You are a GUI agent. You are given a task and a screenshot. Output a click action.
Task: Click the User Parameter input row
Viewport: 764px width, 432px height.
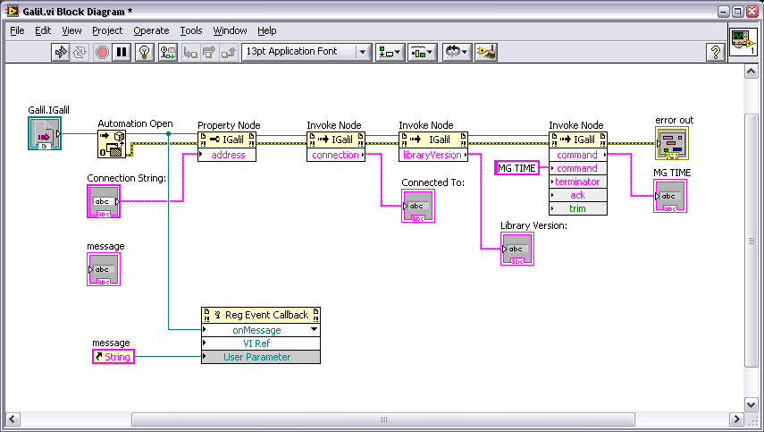[x=261, y=357]
